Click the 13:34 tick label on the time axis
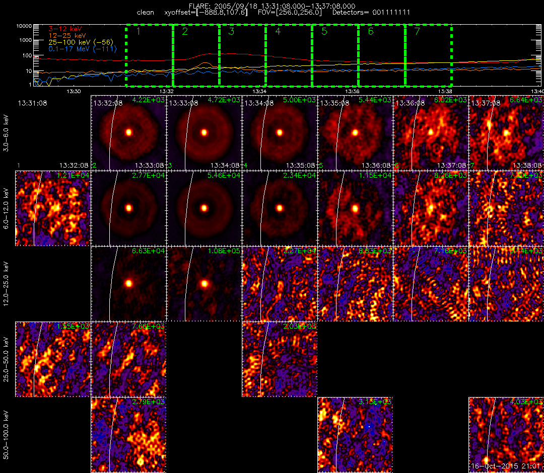The height and width of the screenshot is (473, 544). [x=259, y=92]
